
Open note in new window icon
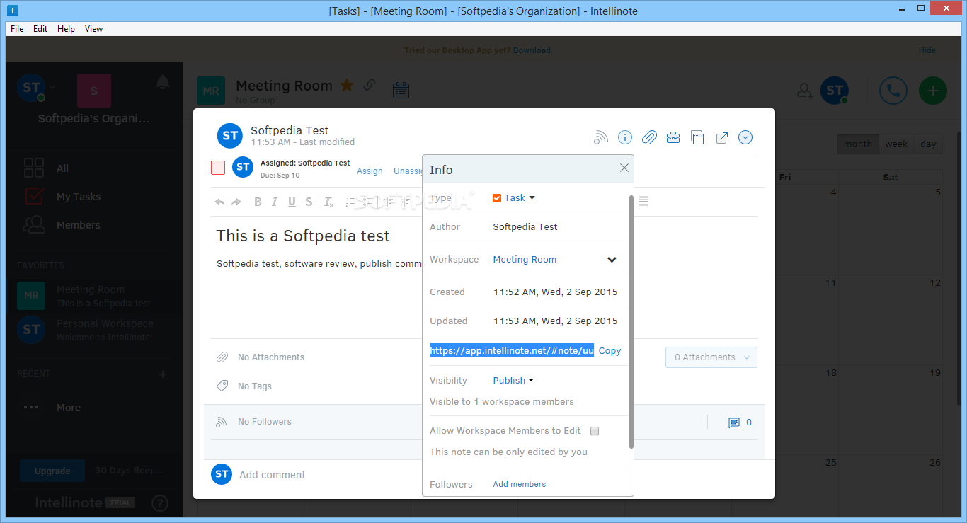point(722,137)
